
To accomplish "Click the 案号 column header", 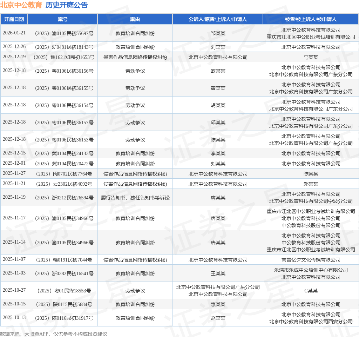I will (63, 19).
